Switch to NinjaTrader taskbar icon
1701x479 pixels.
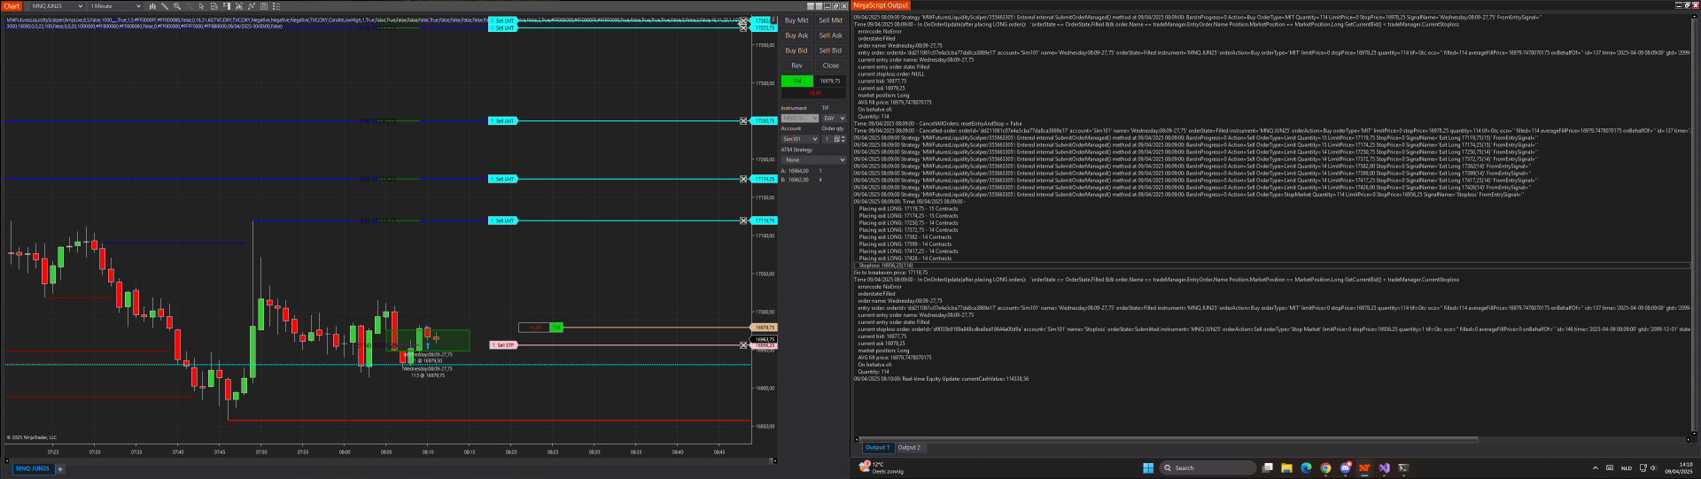(1364, 467)
